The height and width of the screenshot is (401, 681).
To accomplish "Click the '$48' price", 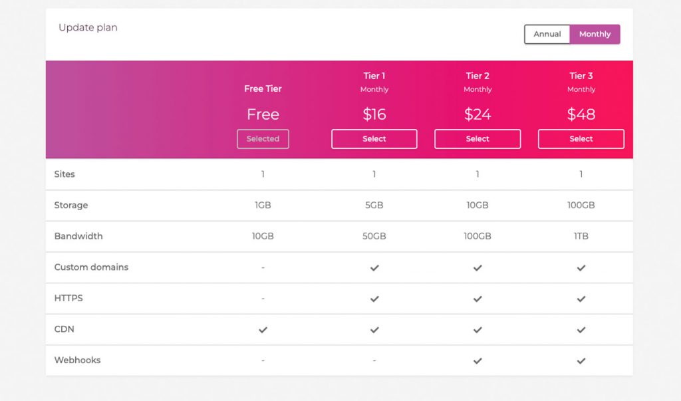I will point(581,114).
